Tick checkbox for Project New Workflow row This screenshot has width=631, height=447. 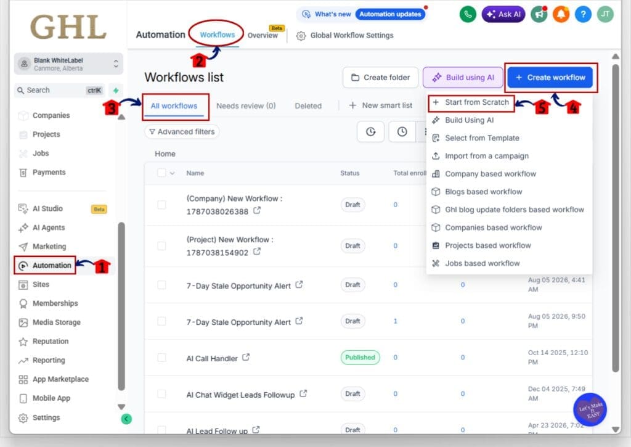(x=161, y=245)
